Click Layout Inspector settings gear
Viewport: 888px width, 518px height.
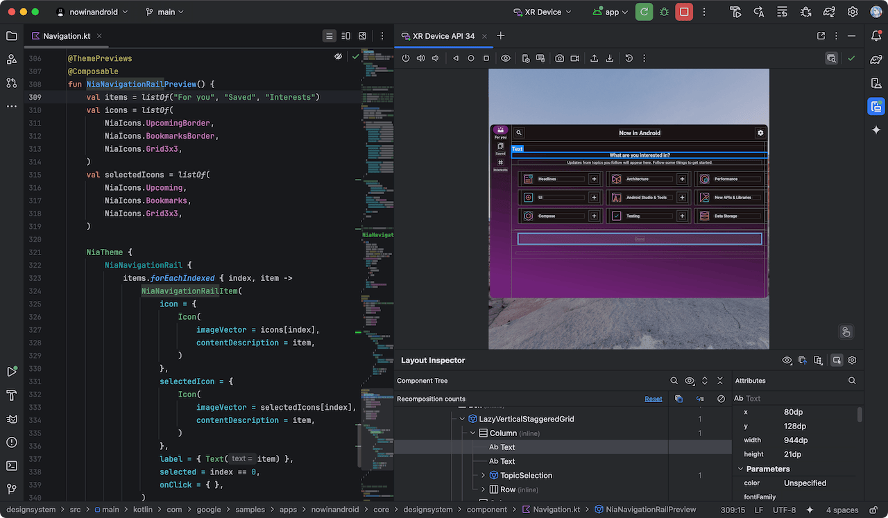pos(852,360)
